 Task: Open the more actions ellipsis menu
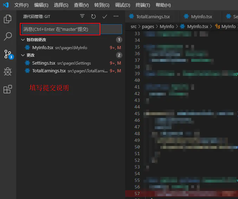click(x=116, y=16)
